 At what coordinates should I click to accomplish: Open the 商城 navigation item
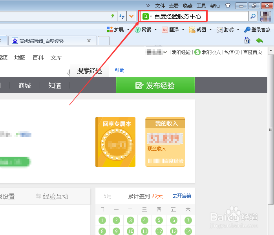25,86
